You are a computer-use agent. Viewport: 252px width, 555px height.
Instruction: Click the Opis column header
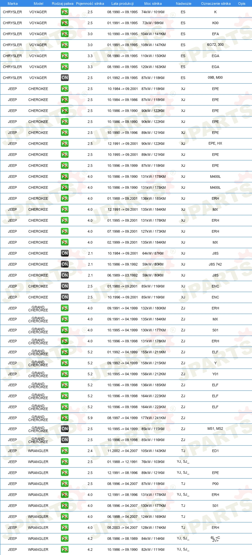coord(242,4)
